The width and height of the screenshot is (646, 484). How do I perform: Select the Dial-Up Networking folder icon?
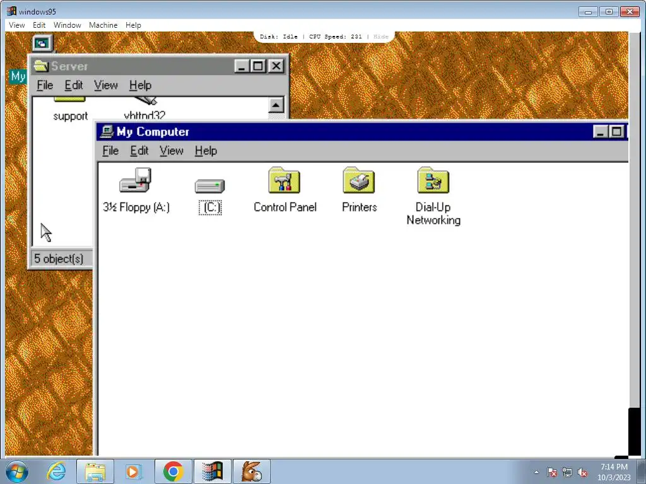(x=433, y=180)
